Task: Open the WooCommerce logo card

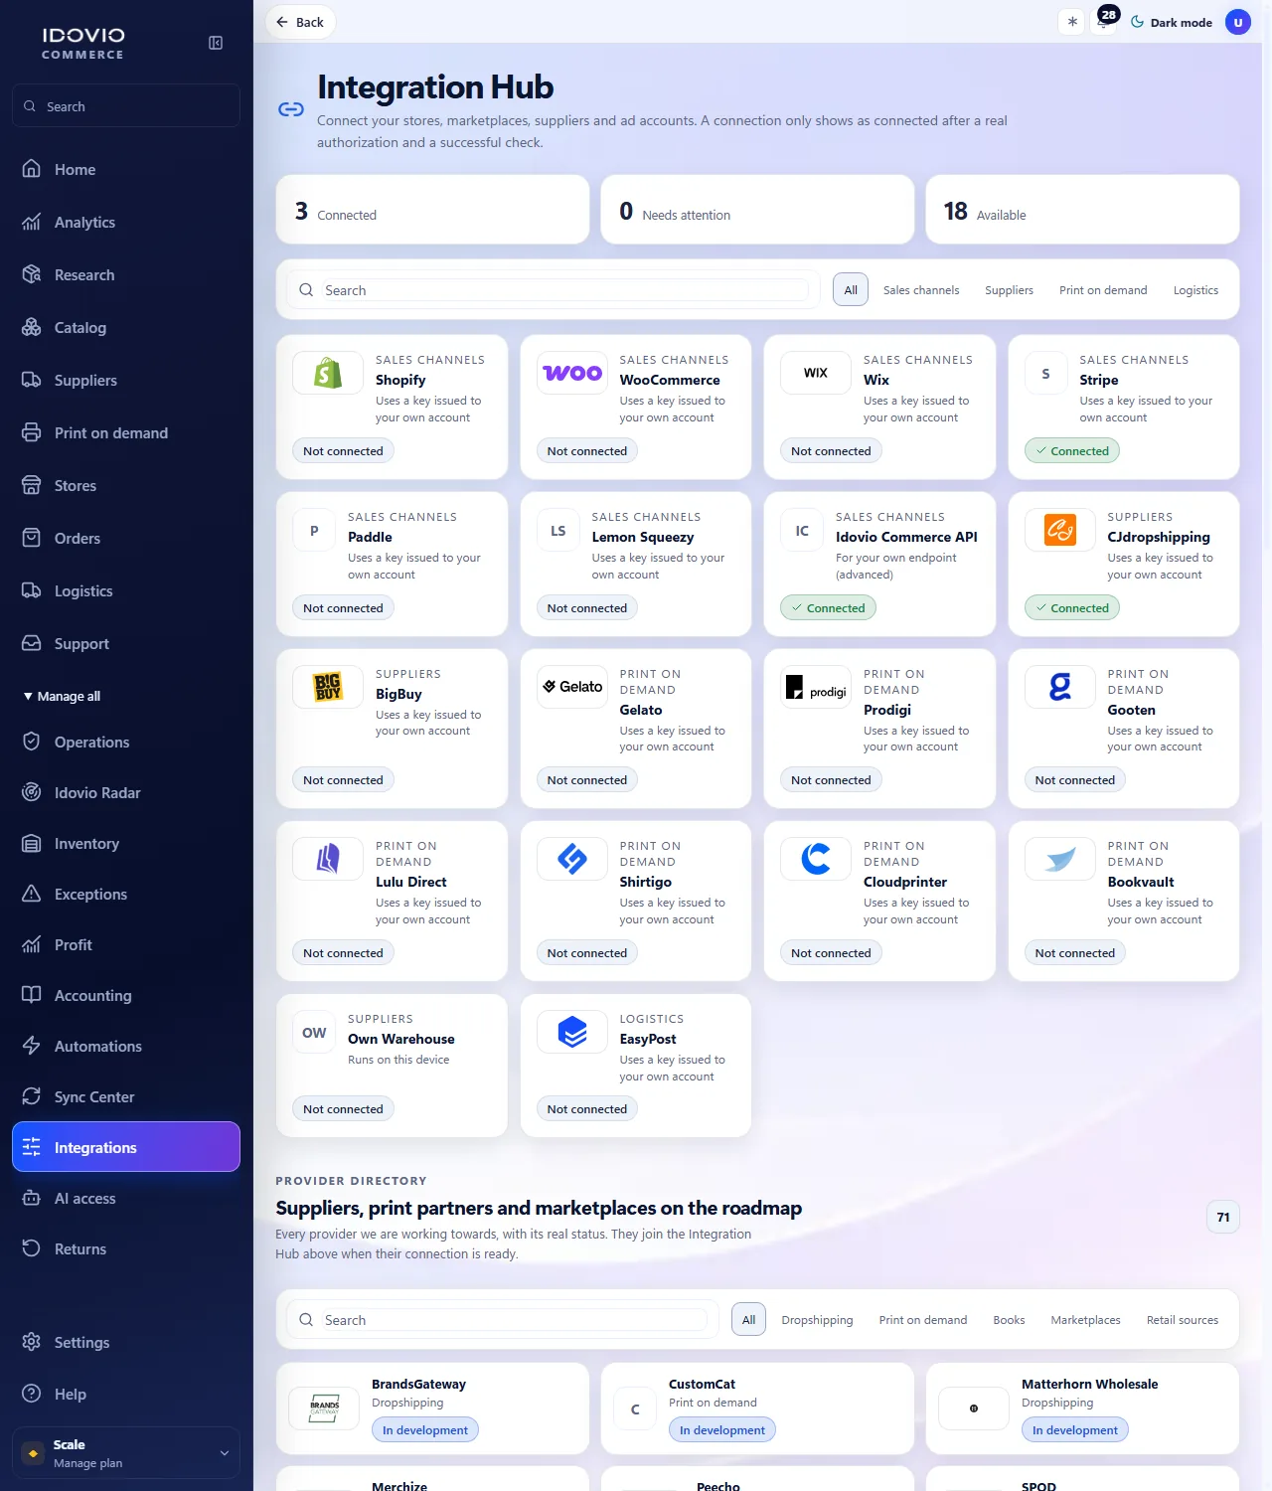Action: (x=572, y=373)
